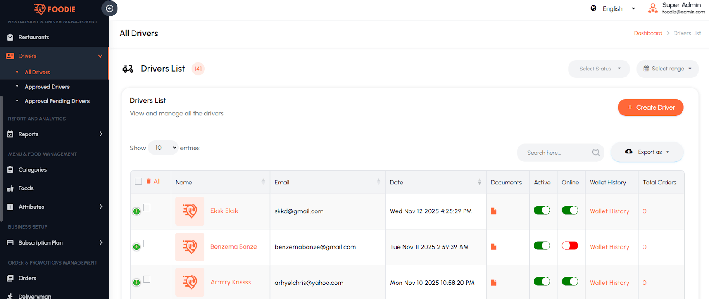This screenshot has height=299, width=709.
Task: Open documents icon for Benzema Banze
Action: point(494,247)
